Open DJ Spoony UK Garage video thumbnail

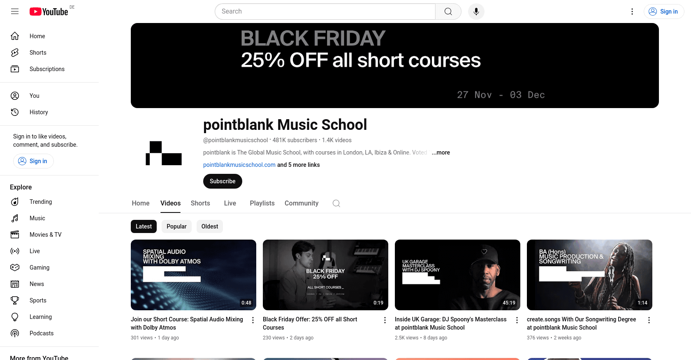tap(457, 275)
